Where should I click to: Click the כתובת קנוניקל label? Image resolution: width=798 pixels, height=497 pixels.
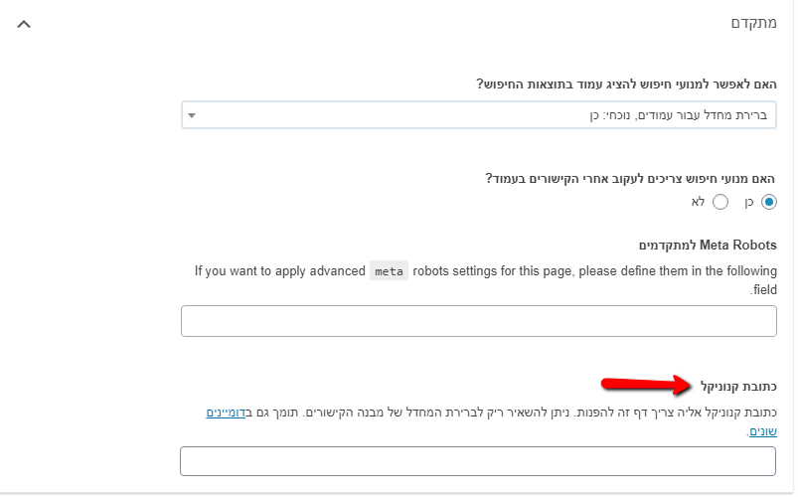[740, 386]
